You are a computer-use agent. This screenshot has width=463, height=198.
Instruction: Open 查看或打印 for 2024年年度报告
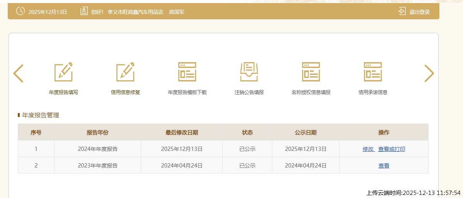click(x=391, y=149)
